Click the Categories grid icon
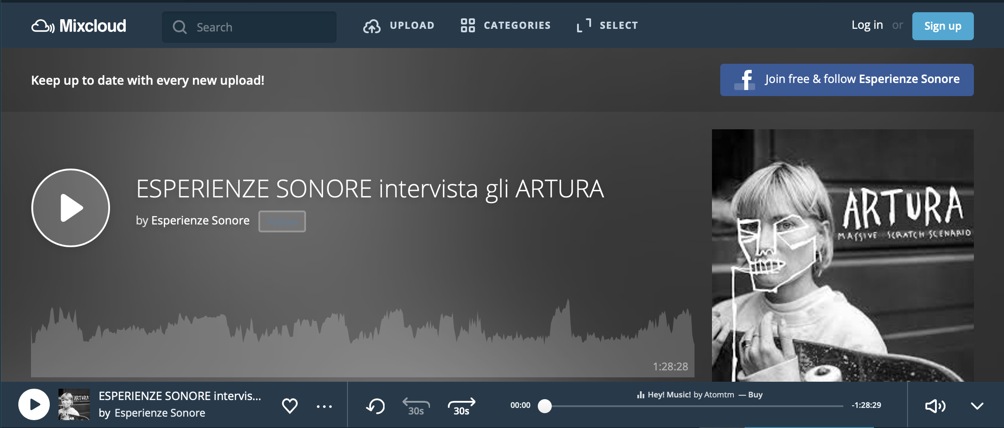The image size is (1004, 428). click(468, 25)
